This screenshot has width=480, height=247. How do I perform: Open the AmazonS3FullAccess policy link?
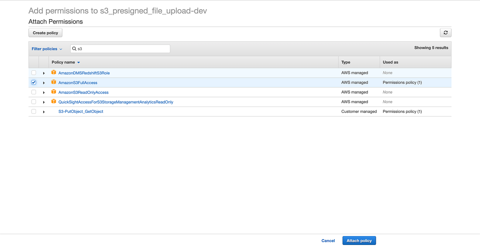pyautogui.click(x=77, y=82)
